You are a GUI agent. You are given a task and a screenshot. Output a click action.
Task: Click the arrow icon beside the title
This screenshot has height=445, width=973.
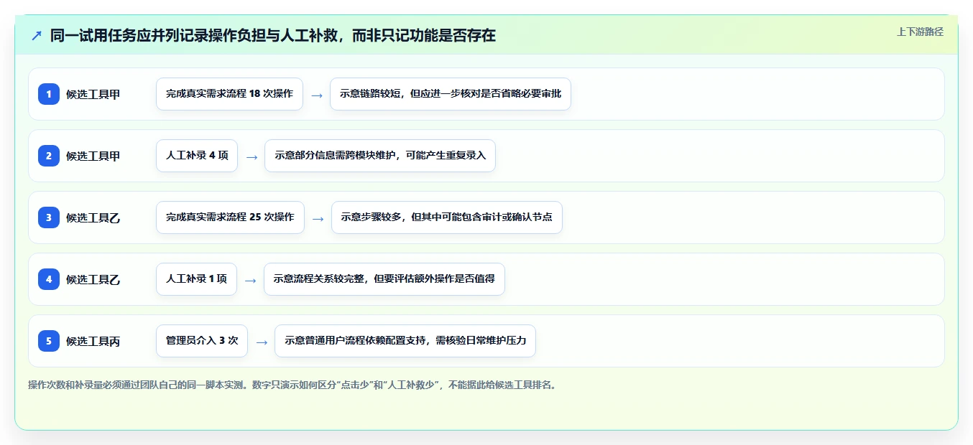pyautogui.click(x=37, y=35)
